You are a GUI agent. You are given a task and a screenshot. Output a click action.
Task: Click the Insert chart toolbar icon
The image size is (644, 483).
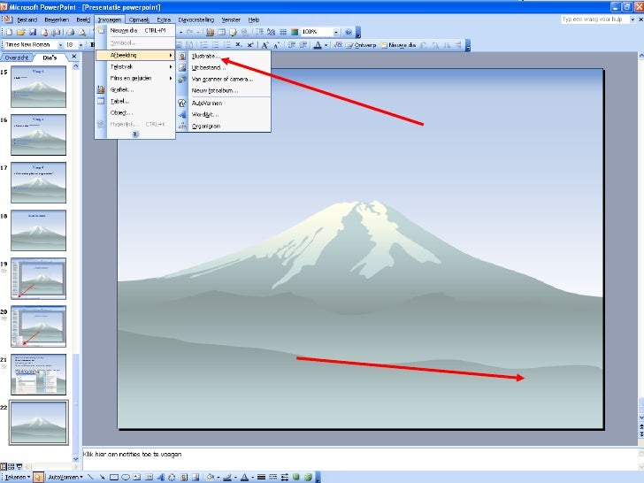[210, 32]
